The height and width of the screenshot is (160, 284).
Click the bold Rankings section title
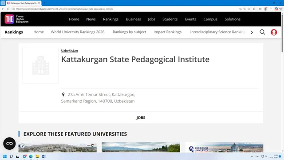coord(14,32)
